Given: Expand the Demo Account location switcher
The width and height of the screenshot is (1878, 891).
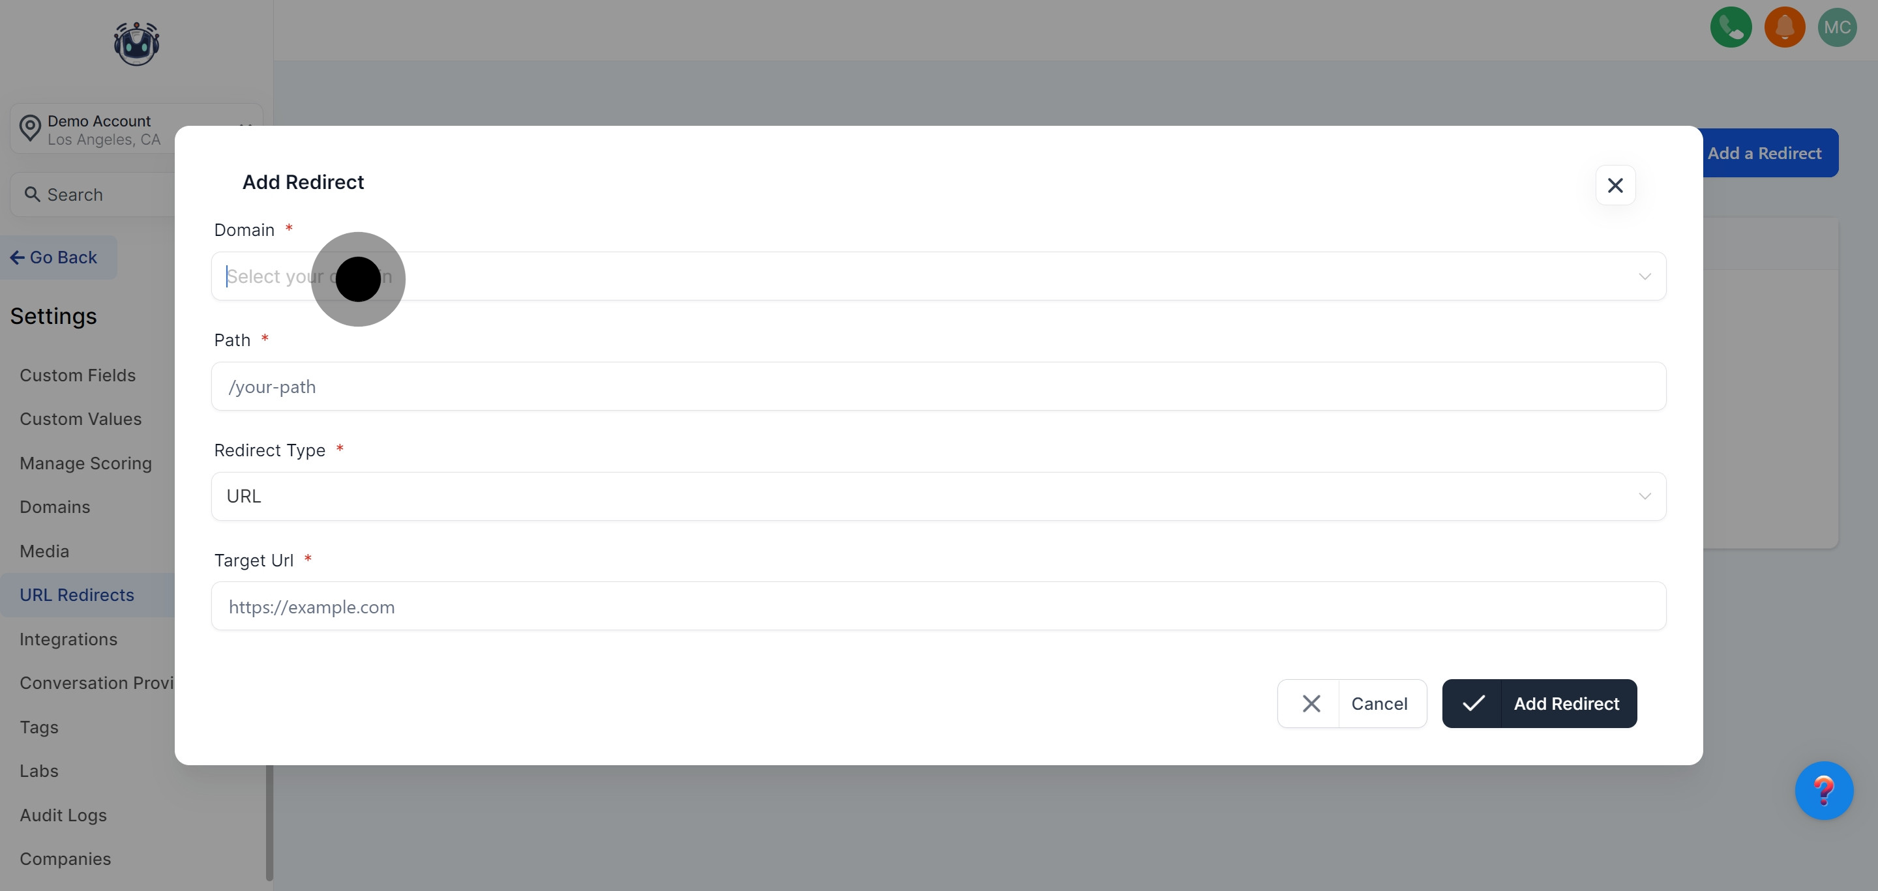Looking at the screenshot, I should [x=136, y=129].
